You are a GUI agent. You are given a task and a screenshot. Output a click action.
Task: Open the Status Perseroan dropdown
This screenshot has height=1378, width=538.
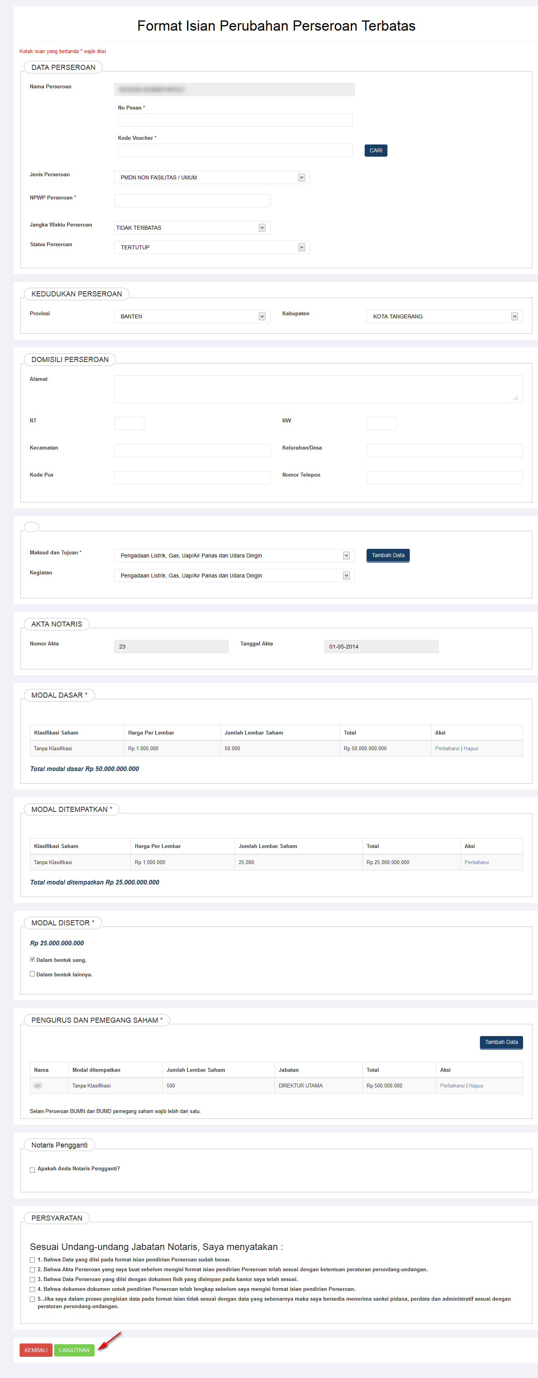tap(212, 247)
